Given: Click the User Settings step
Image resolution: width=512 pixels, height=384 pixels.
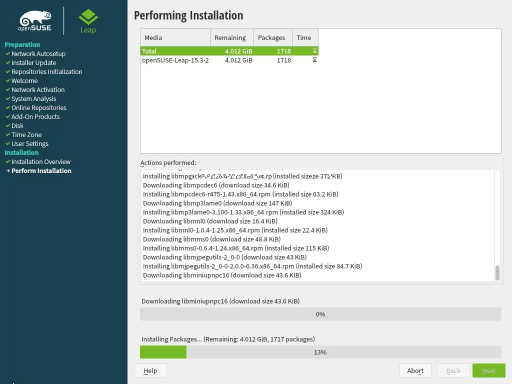Looking at the screenshot, I should tap(29, 143).
